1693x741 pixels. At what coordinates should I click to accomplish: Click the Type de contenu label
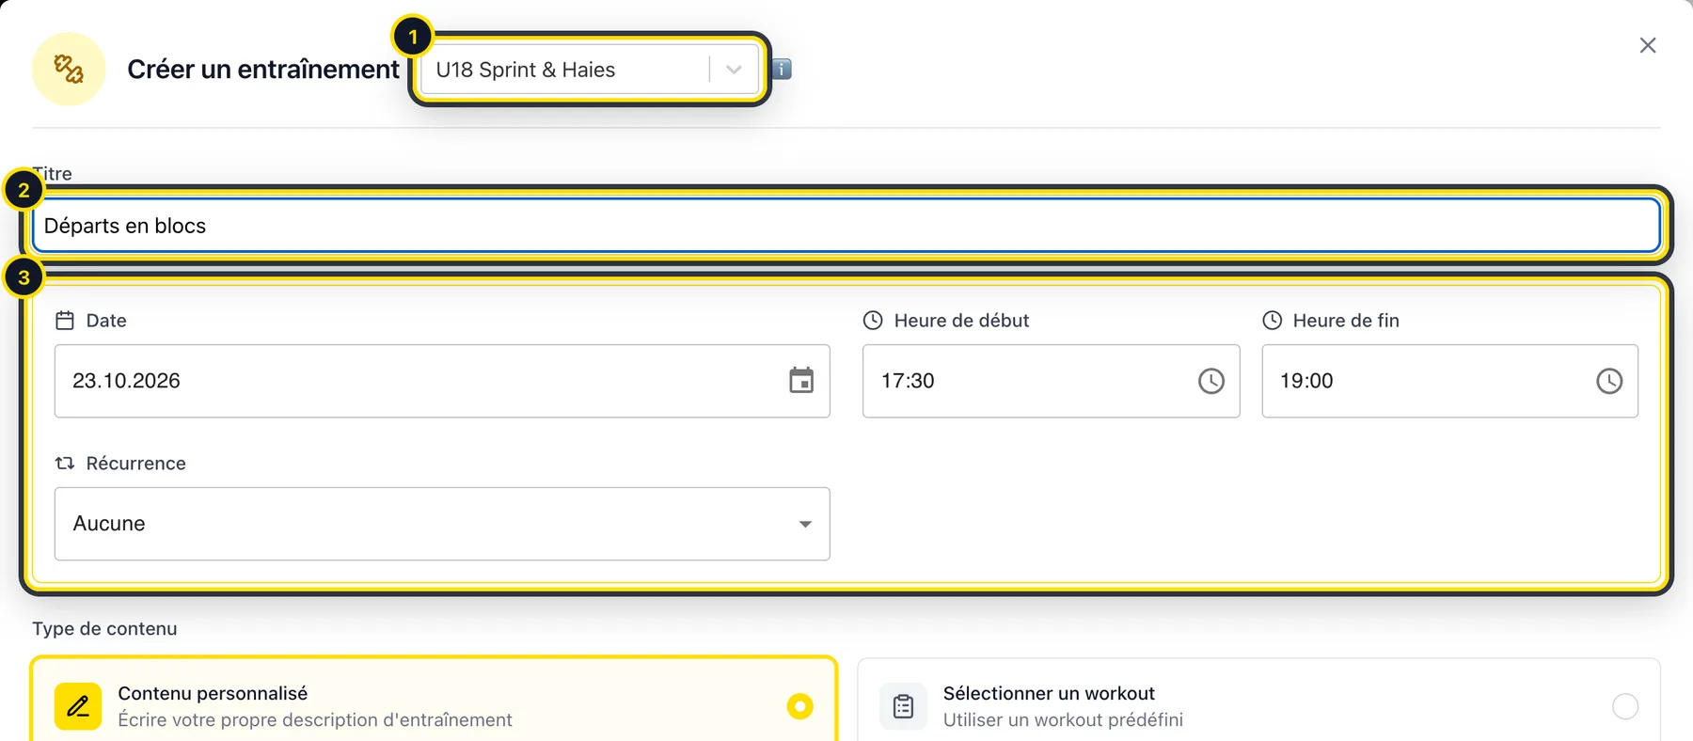(104, 629)
